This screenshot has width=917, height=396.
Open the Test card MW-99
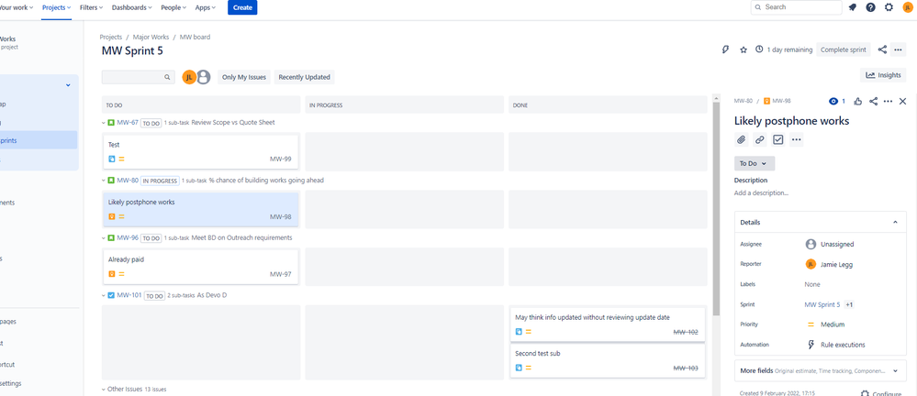coord(201,151)
